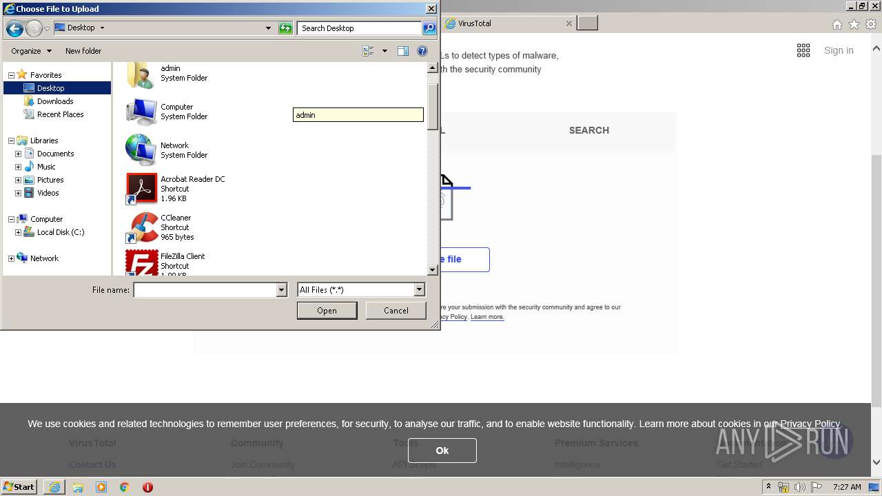Open browser Tools gear icon
This screenshot has height=496, width=882.
pyautogui.click(x=871, y=24)
